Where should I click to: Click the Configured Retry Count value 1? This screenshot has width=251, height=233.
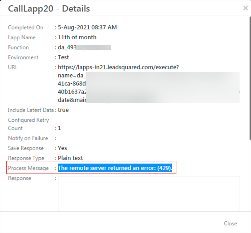[59, 128]
